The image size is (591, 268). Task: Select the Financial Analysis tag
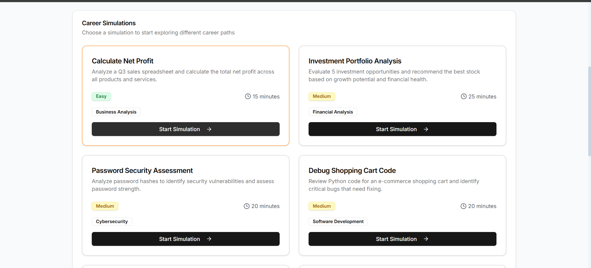click(333, 112)
